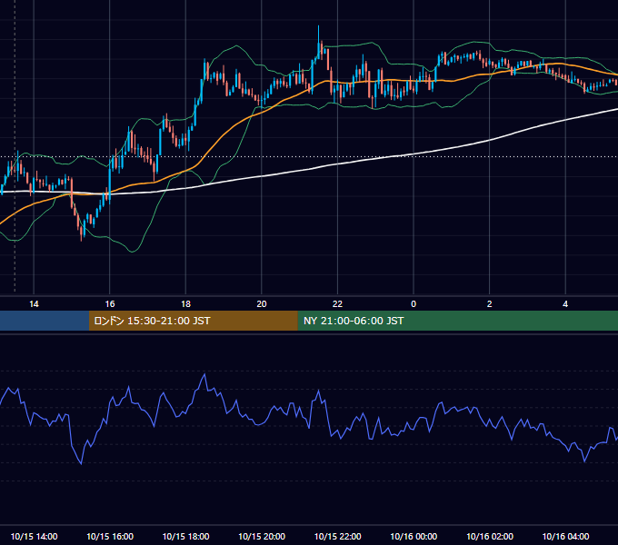Click time axis label 18
Image resolution: width=618 pixels, height=545 pixels.
[185, 304]
